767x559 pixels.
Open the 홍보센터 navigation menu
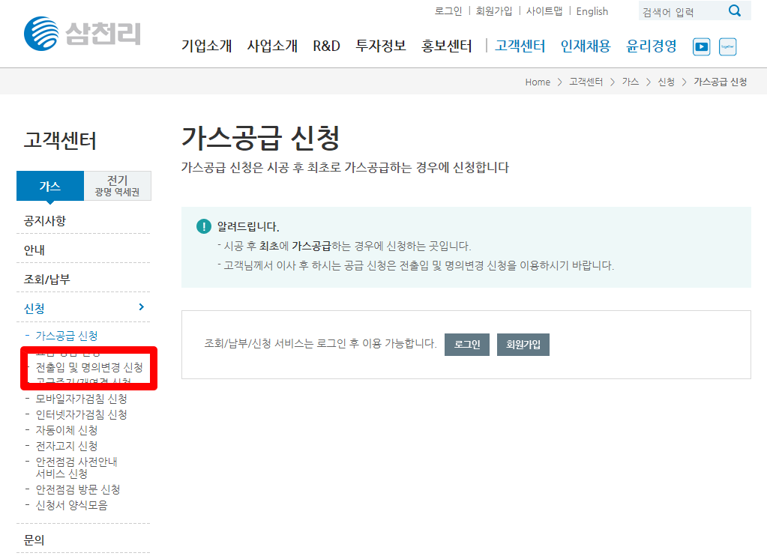(445, 45)
